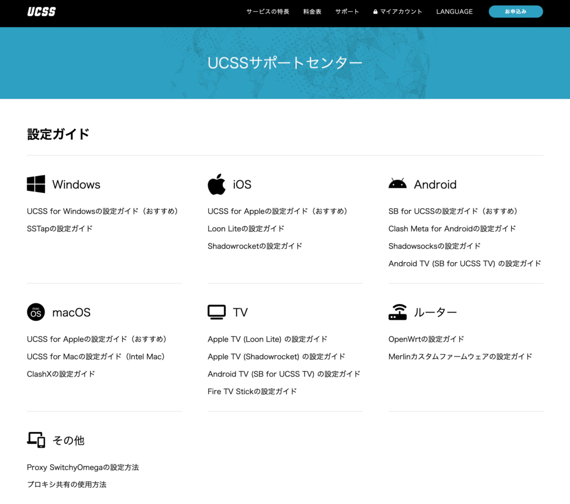
Task: Open OpenWrtの設定ガイド link
Action: tap(426, 339)
